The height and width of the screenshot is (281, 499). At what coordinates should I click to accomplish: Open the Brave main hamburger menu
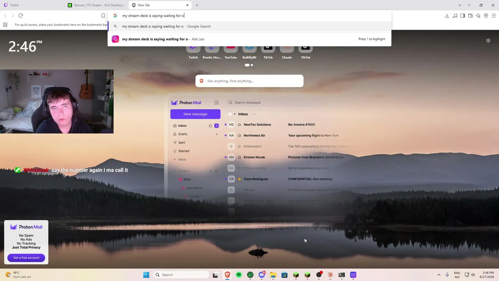[494, 16]
